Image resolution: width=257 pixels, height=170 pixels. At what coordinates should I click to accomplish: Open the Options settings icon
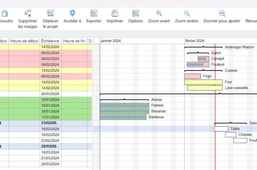coord(135,14)
